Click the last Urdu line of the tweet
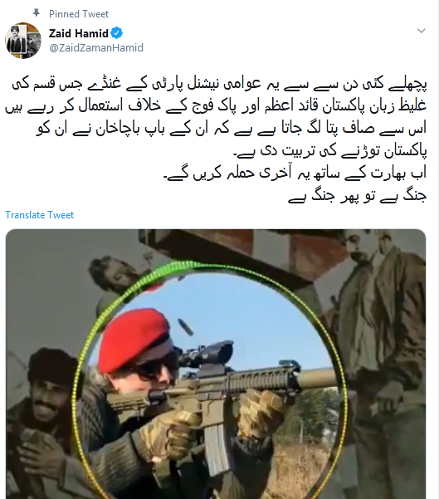This screenshot has height=499, width=439. pos(357,196)
